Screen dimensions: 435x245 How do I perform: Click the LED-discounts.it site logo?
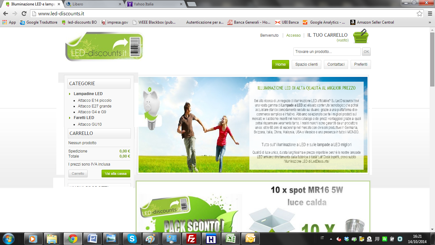point(104,47)
